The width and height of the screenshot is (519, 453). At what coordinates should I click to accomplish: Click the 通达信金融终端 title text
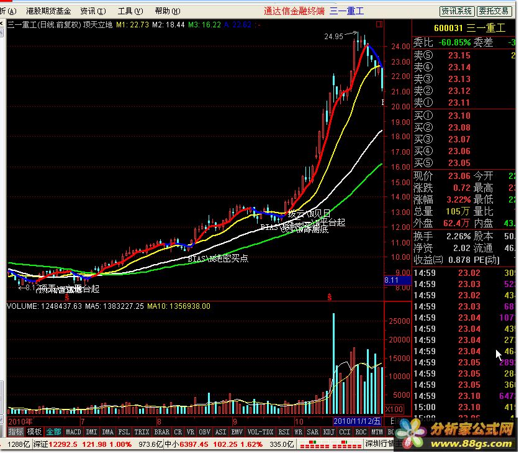(x=294, y=11)
